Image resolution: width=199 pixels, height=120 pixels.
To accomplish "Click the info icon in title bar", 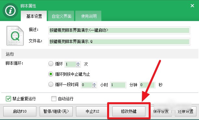I will pos(10,11).
